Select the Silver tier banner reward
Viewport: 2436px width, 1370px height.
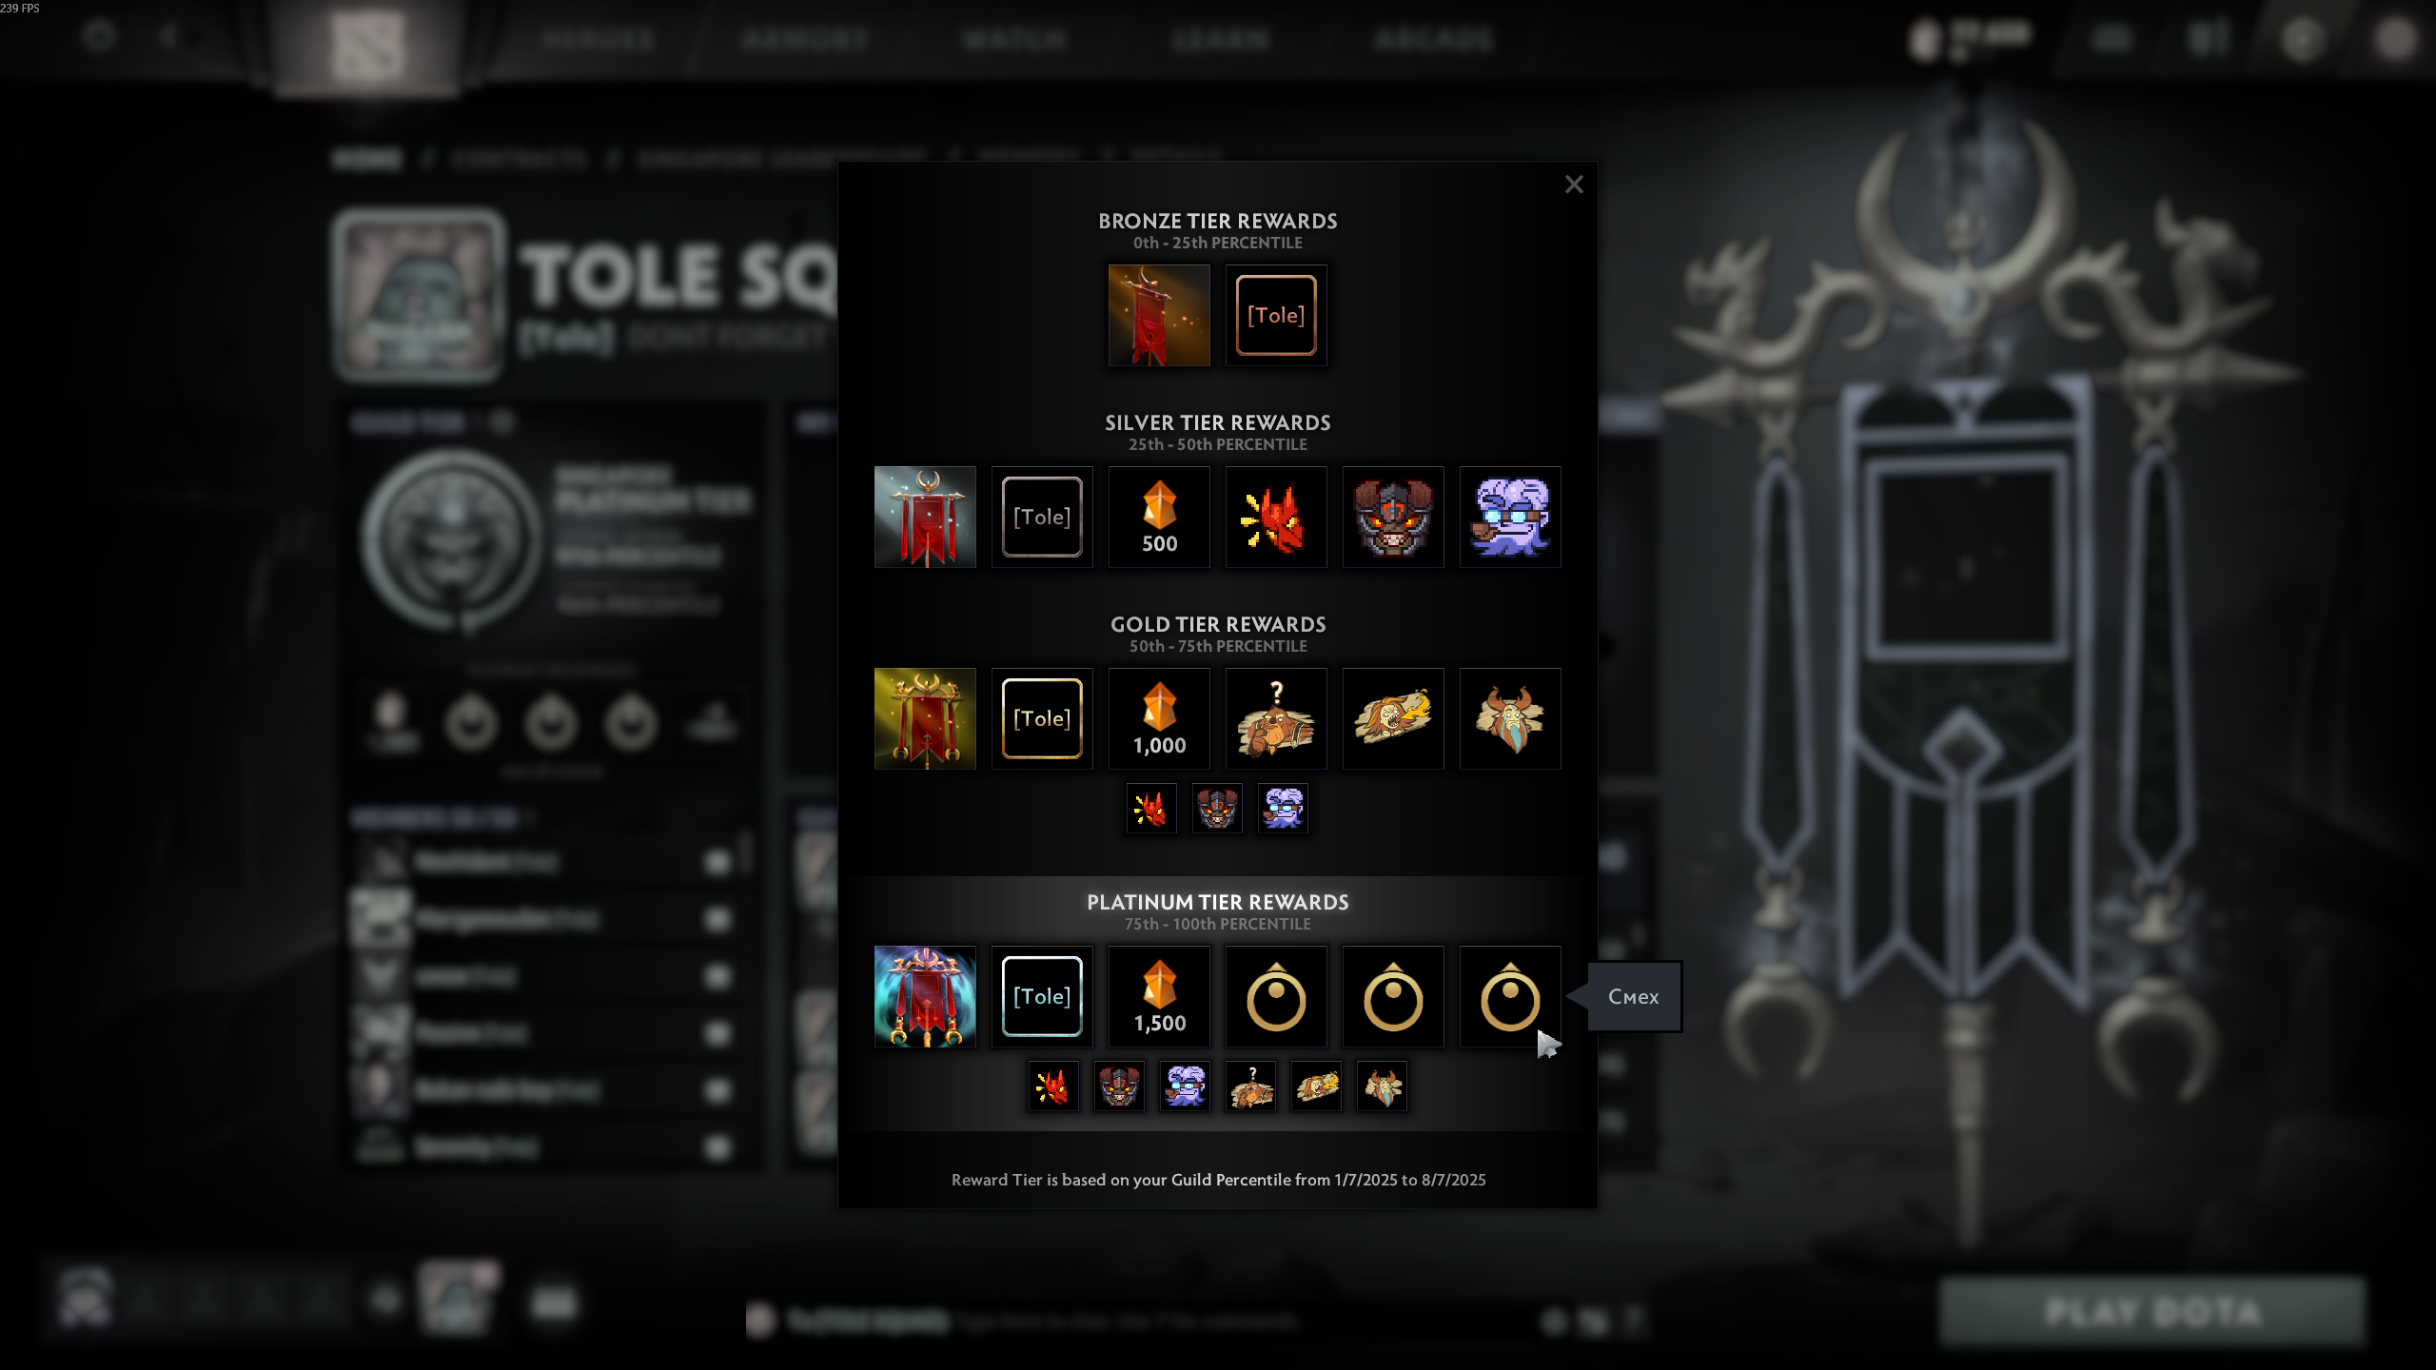925,518
